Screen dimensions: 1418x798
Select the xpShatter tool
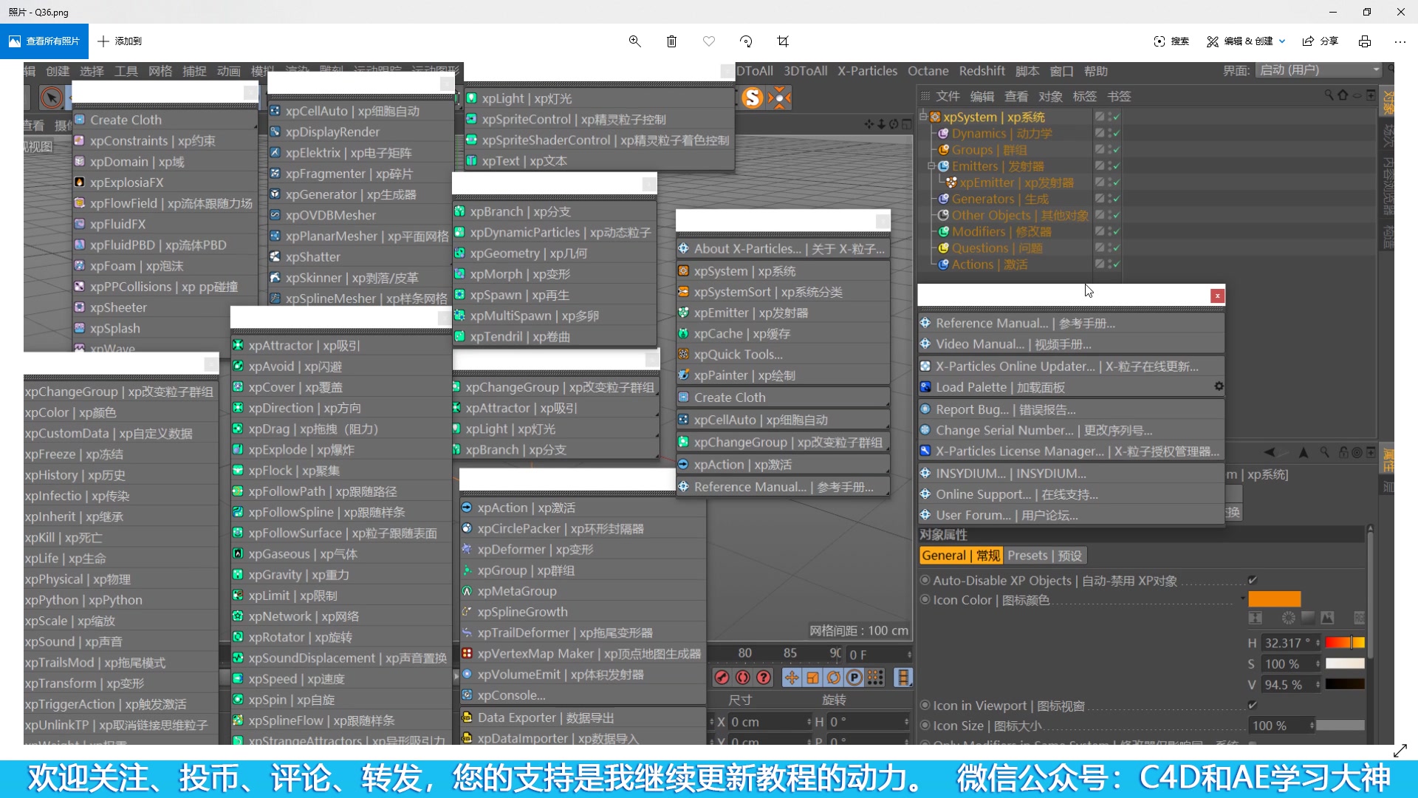[x=312, y=256]
